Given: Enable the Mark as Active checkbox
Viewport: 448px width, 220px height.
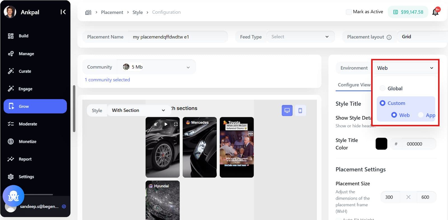Looking at the screenshot, I should 349,12.
